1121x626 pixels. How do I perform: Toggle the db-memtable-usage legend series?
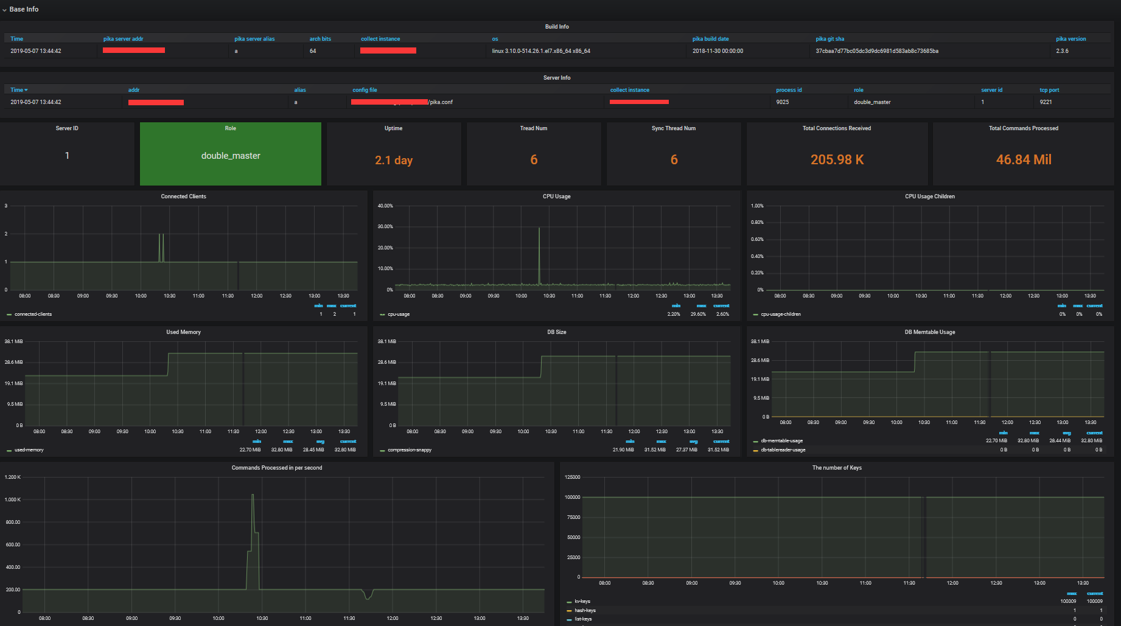coord(781,441)
